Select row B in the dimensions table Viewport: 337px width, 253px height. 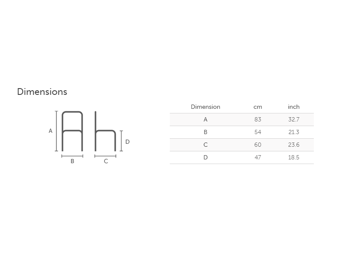click(x=206, y=132)
